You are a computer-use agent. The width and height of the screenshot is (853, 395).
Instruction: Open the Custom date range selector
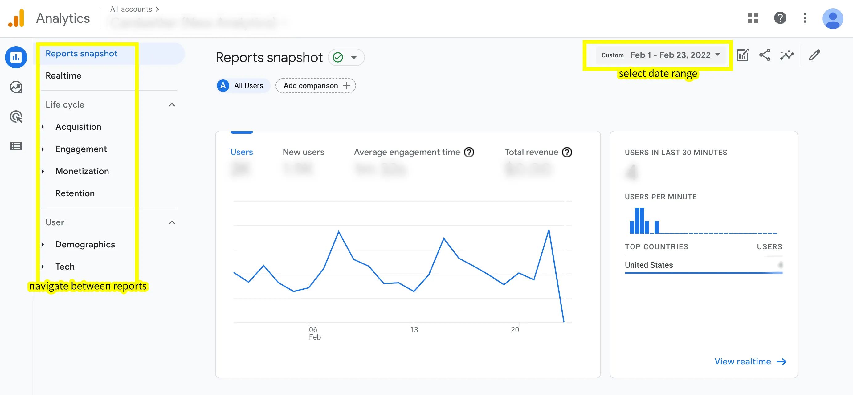pos(659,55)
